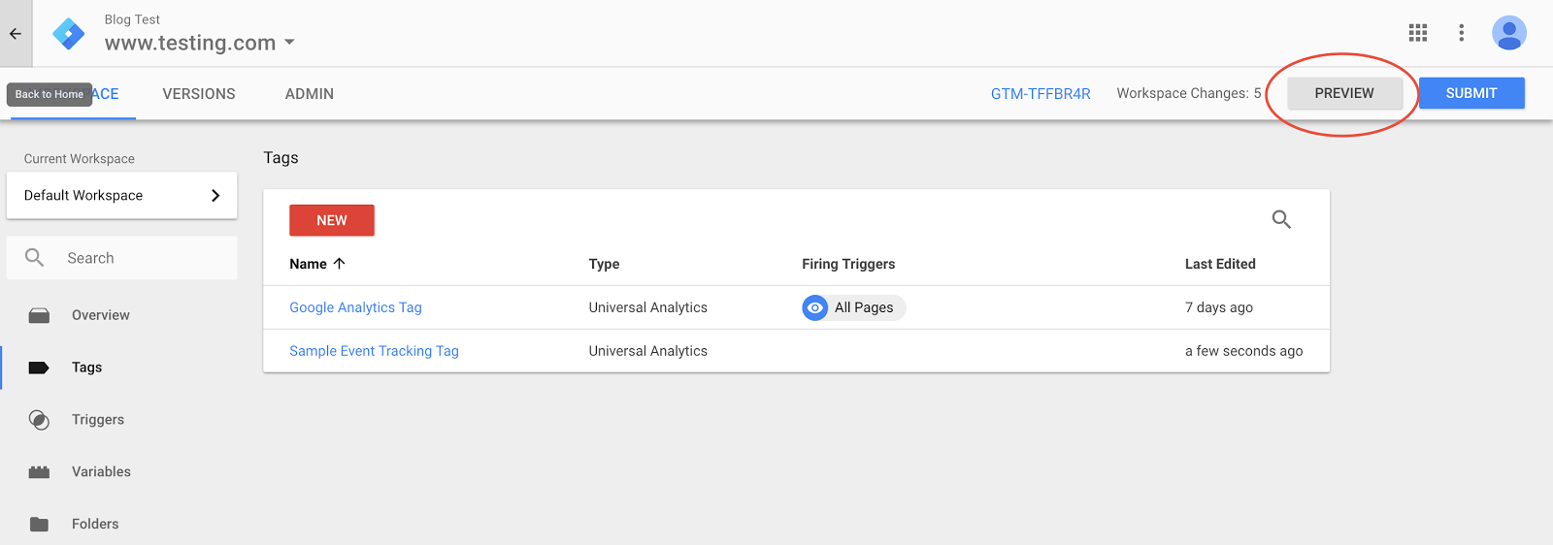The width and height of the screenshot is (1553, 545).
Task: Click the sidebar Search field
Action: pyautogui.click(x=136, y=258)
